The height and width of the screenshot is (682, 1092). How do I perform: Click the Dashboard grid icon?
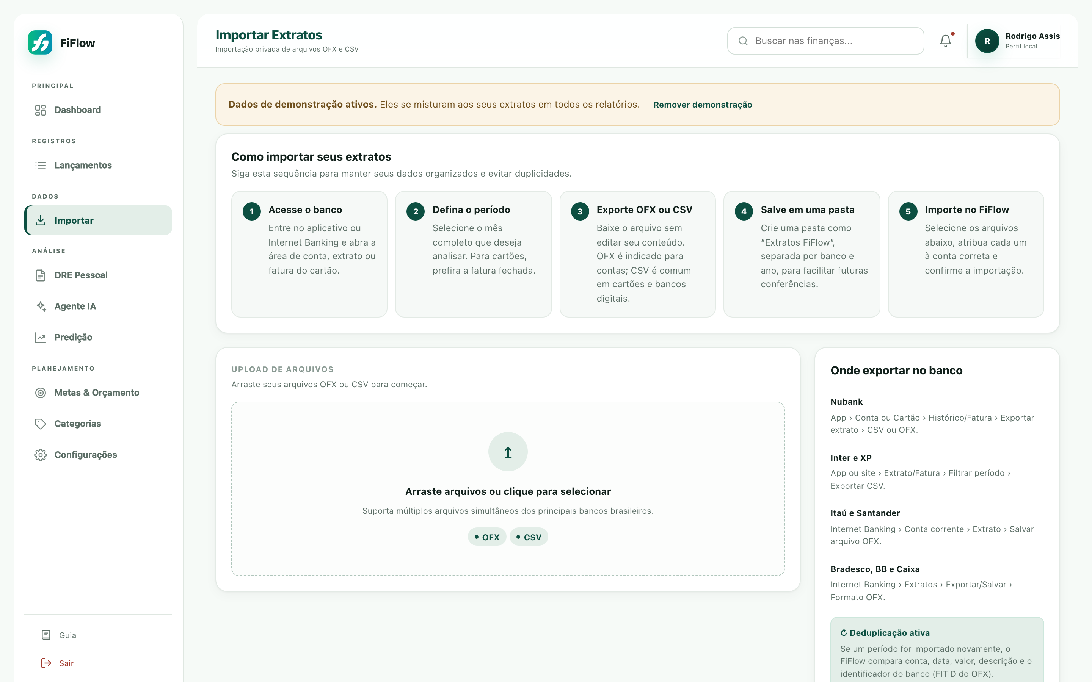point(41,110)
